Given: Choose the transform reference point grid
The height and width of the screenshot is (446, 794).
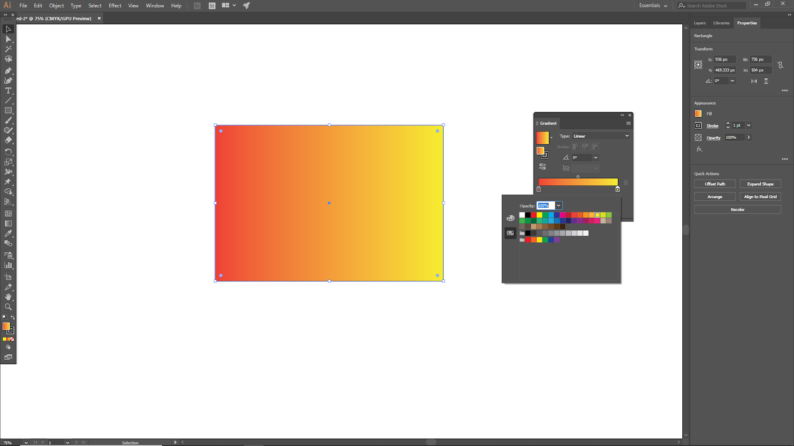Looking at the screenshot, I should [x=698, y=64].
